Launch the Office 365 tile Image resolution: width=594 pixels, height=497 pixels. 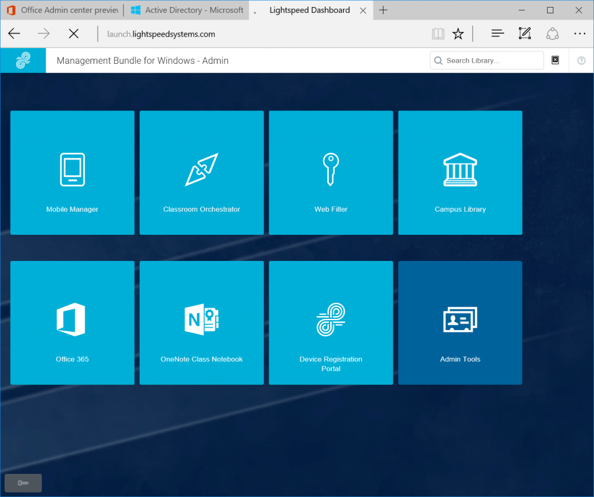pyautogui.click(x=73, y=323)
